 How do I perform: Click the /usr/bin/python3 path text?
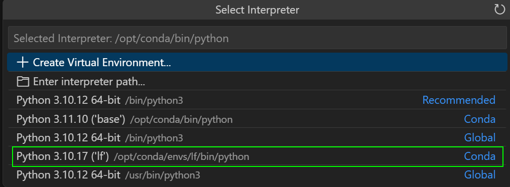163,176
